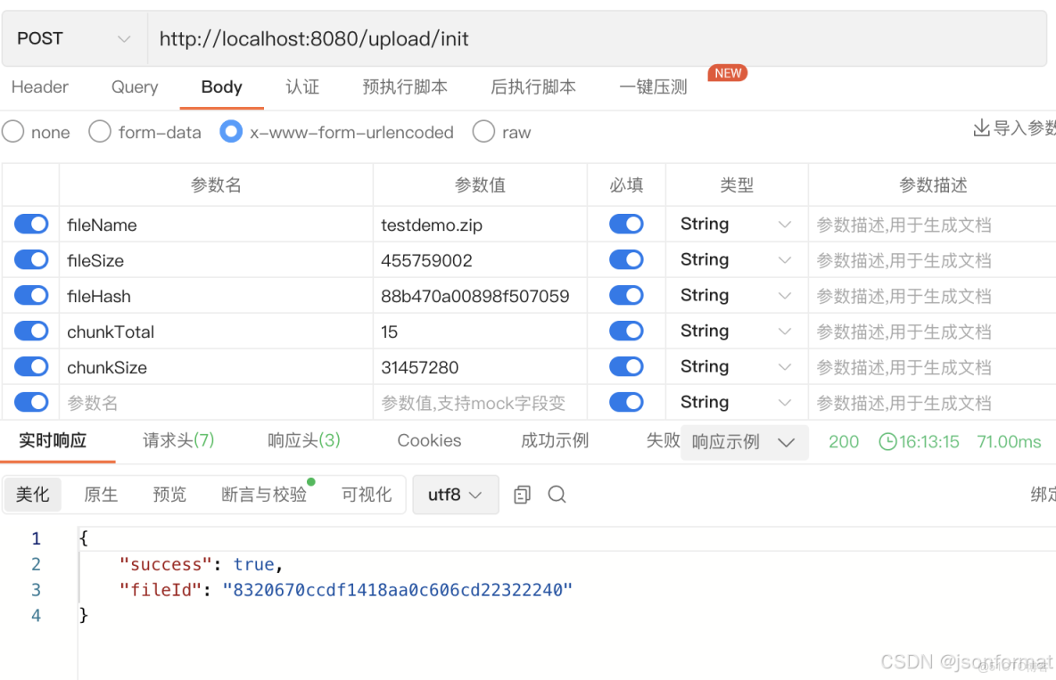Screen dimensions: 1056x680
Task: Disable the fileName parameter toggle
Action: click(x=30, y=224)
